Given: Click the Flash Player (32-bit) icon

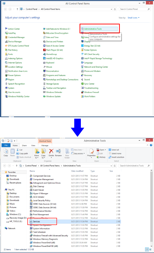Looking at the screenshot, I should click(44, 50).
